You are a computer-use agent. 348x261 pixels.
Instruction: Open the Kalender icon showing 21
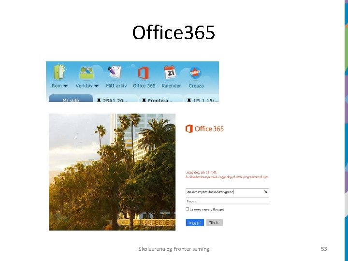(x=170, y=72)
